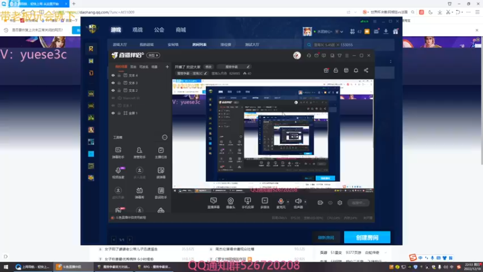Open 斗鱼直播伴侣使用教程 tutorial link
The image size is (483, 272).
coord(130,218)
